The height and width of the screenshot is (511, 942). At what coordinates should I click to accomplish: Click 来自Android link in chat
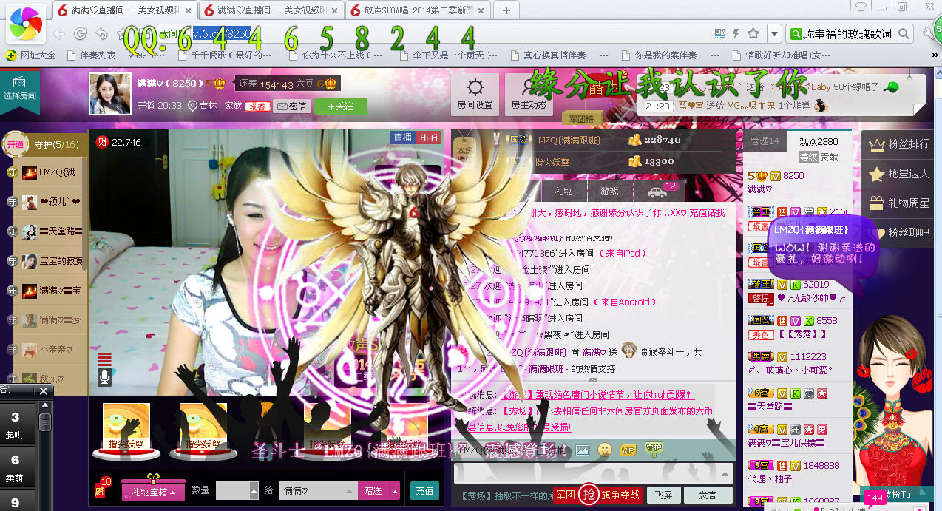(x=624, y=302)
